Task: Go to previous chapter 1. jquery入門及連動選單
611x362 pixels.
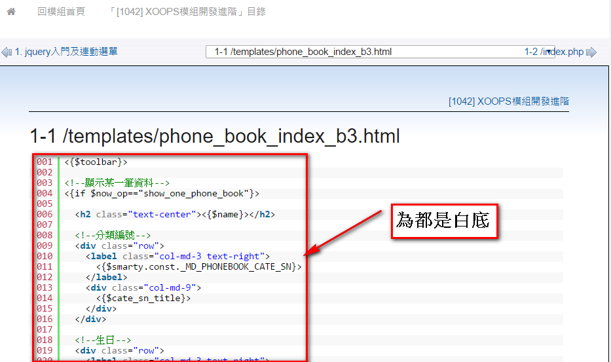Action: click(66, 52)
